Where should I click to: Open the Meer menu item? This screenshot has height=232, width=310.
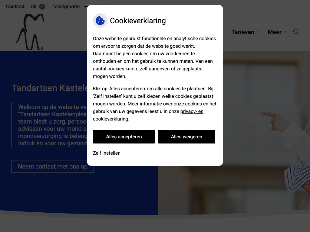point(274,32)
